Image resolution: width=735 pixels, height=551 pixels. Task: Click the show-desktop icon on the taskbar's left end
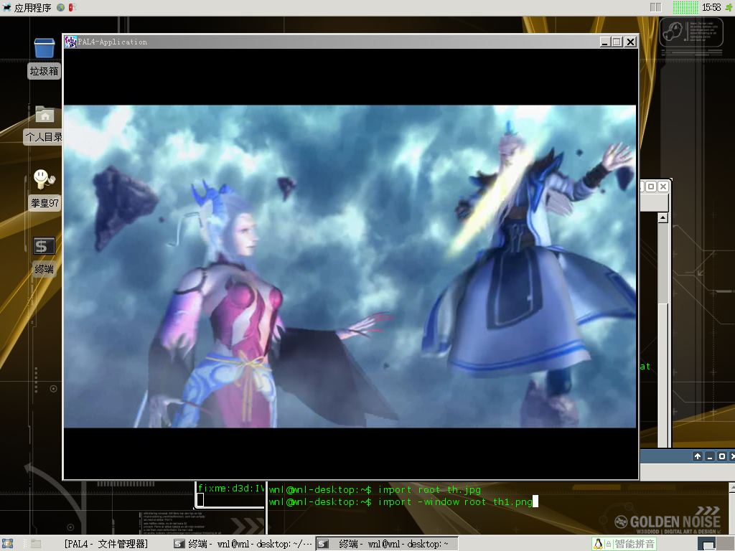click(7, 544)
